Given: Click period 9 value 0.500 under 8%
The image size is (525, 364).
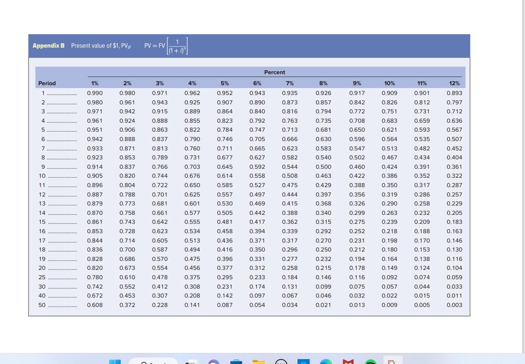Looking at the screenshot, I should click(x=323, y=167).
